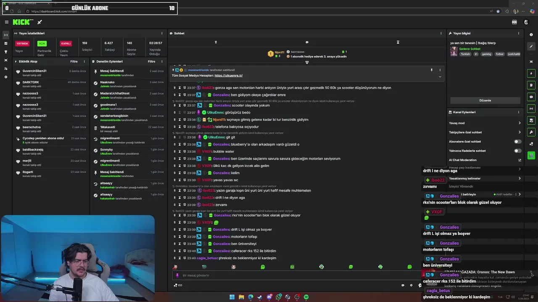Toggle the lightning activity panel icon
The width and height of the screenshot is (538, 302).
531,73
